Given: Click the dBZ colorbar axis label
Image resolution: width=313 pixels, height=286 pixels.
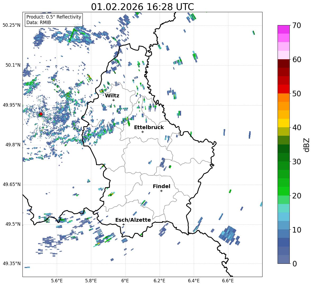Looking at the screenshot, I should click(x=307, y=145).
